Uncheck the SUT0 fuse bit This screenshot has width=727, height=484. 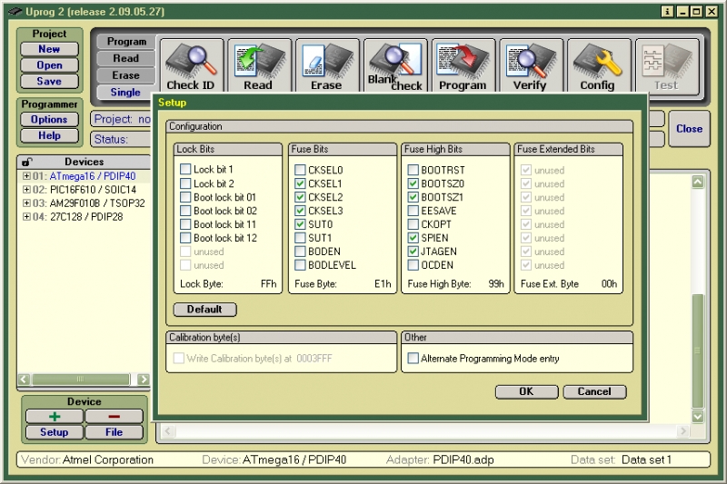pyautogui.click(x=300, y=224)
